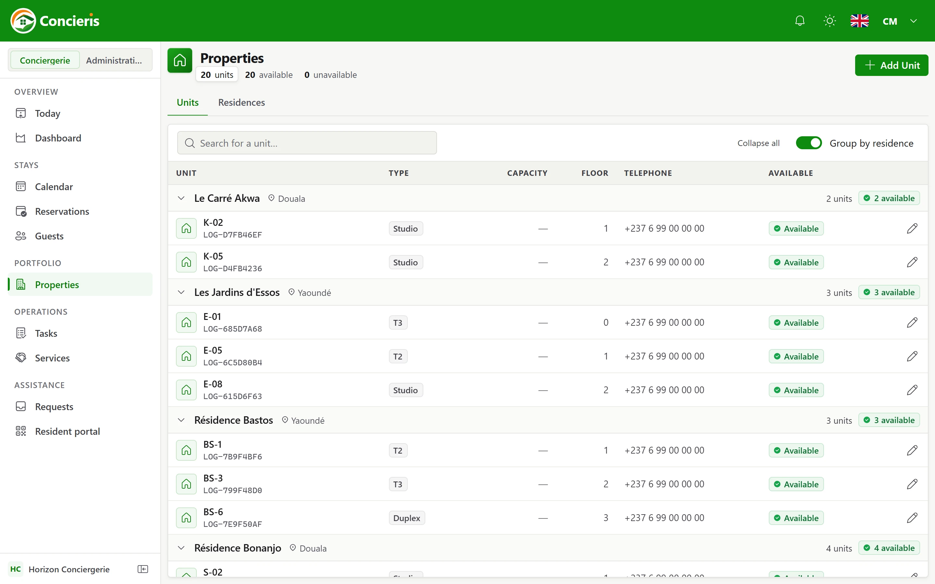Viewport: 935px width, 584px height.
Task: Click the 3 available badge of Résidence Bastos
Action: (x=889, y=420)
